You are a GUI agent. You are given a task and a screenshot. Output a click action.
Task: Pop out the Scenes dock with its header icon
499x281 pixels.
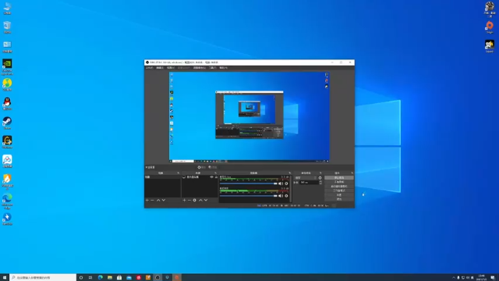(x=179, y=173)
